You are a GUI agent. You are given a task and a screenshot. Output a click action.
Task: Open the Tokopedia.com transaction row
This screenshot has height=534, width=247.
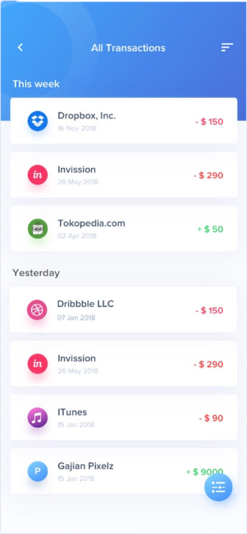(123, 228)
